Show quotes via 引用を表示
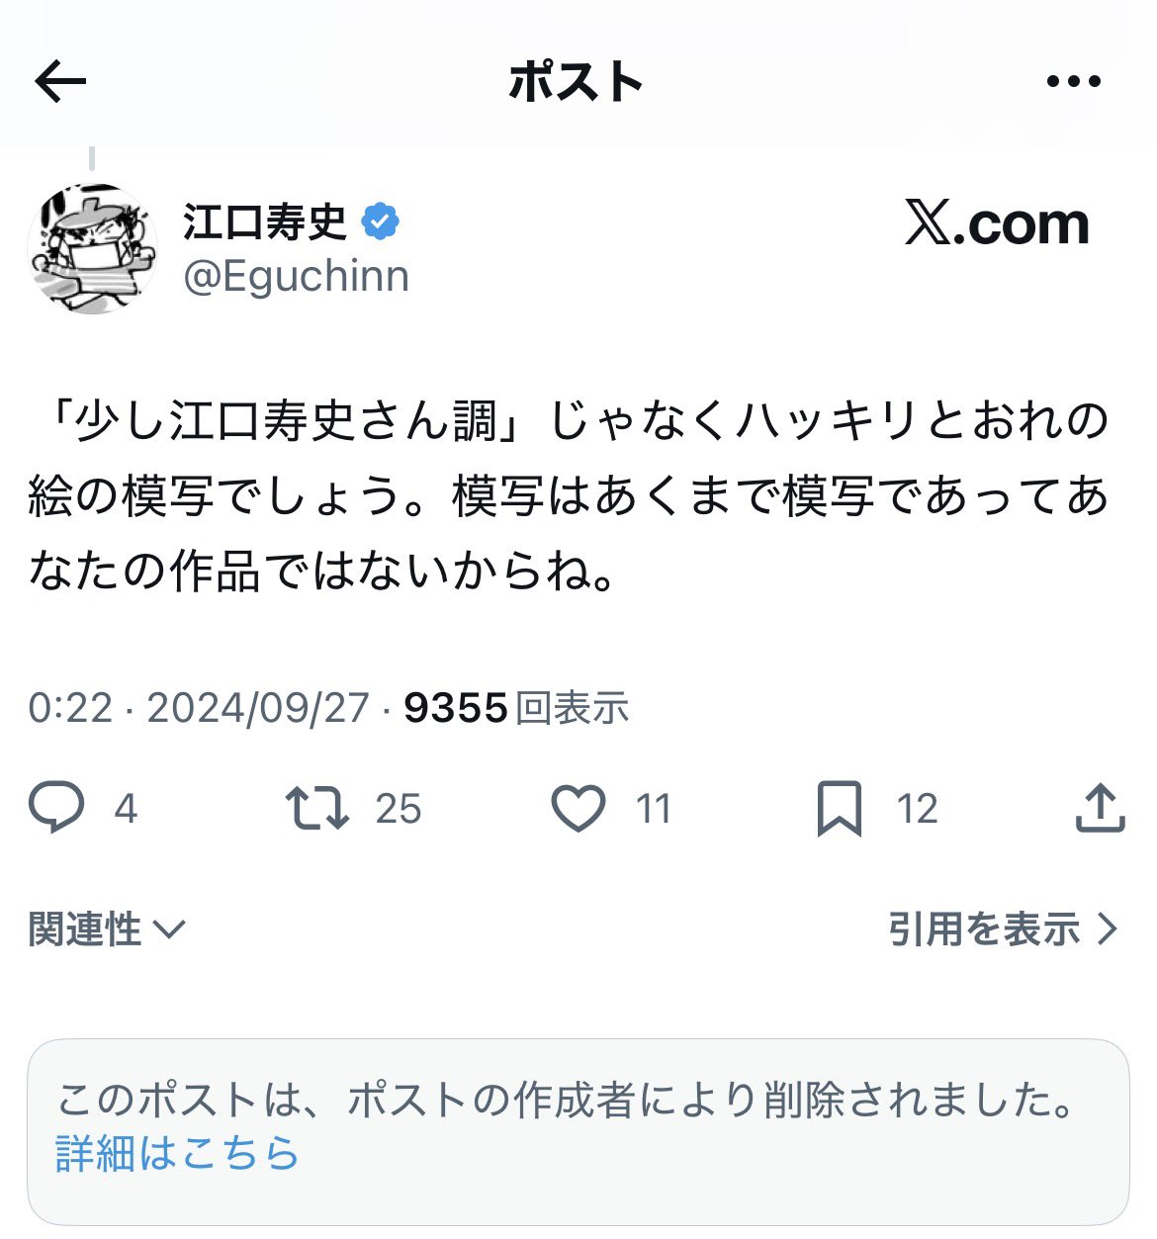Viewport: 1157px width, 1239px height. pyautogui.click(x=1003, y=929)
